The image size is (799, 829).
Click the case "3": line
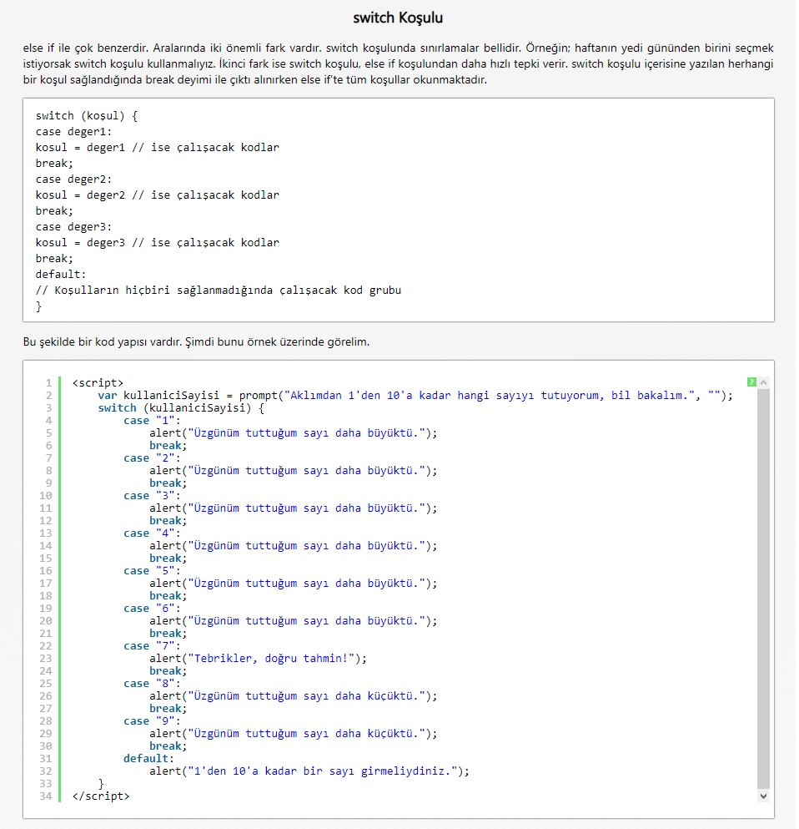pyautogui.click(x=152, y=496)
